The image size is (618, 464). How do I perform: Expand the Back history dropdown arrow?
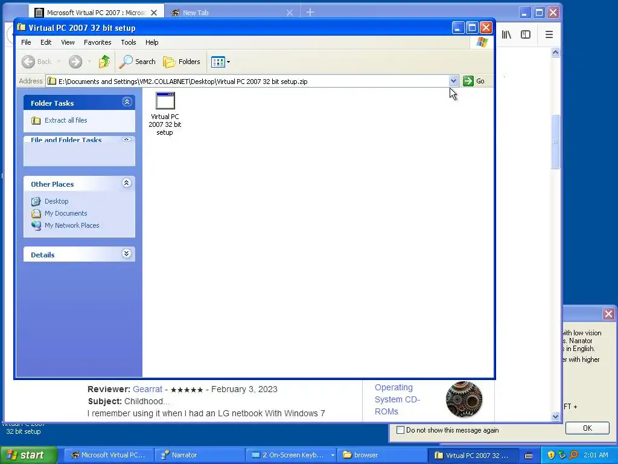(x=59, y=62)
